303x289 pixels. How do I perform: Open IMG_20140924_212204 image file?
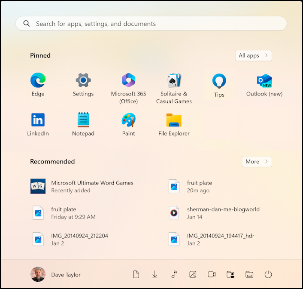click(70, 239)
